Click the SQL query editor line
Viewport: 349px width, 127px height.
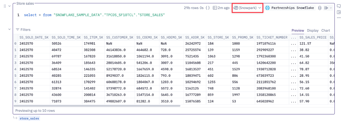click(94, 15)
